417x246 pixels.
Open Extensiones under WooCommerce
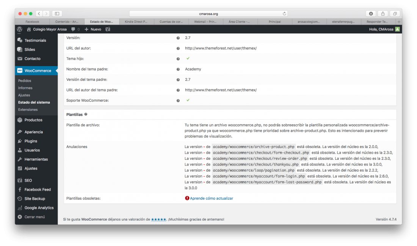(28, 109)
